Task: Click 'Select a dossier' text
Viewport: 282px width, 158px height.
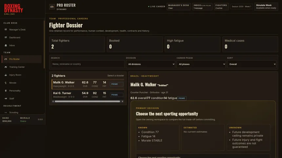Action: click(x=116, y=76)
